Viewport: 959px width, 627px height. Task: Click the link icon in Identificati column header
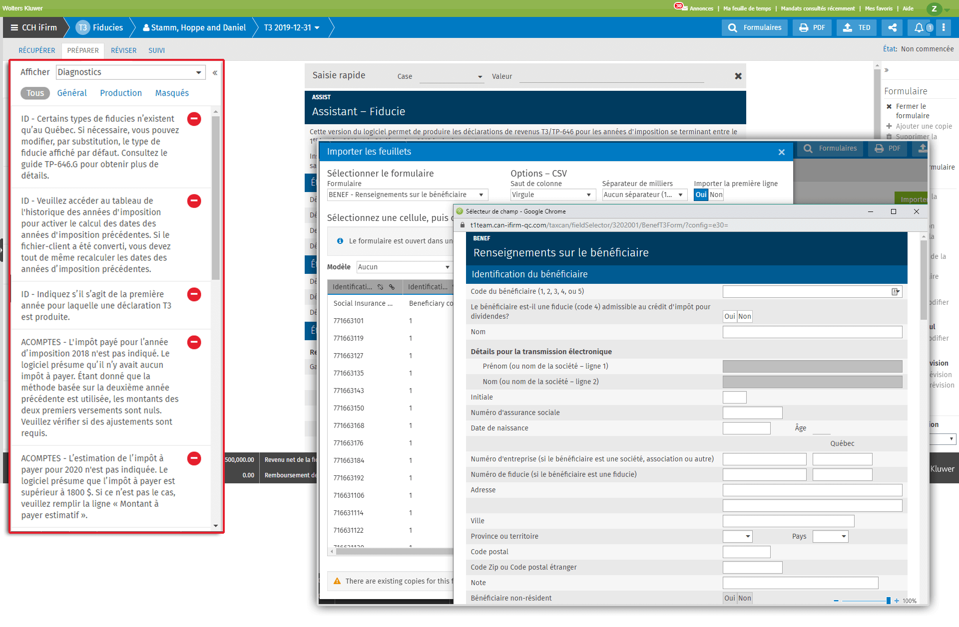pyautogui.click(x=392, y=287)
